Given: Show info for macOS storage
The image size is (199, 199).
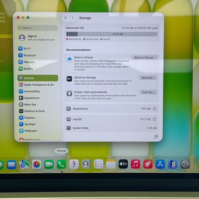Looking at the screenshot, I should point(155,119).
